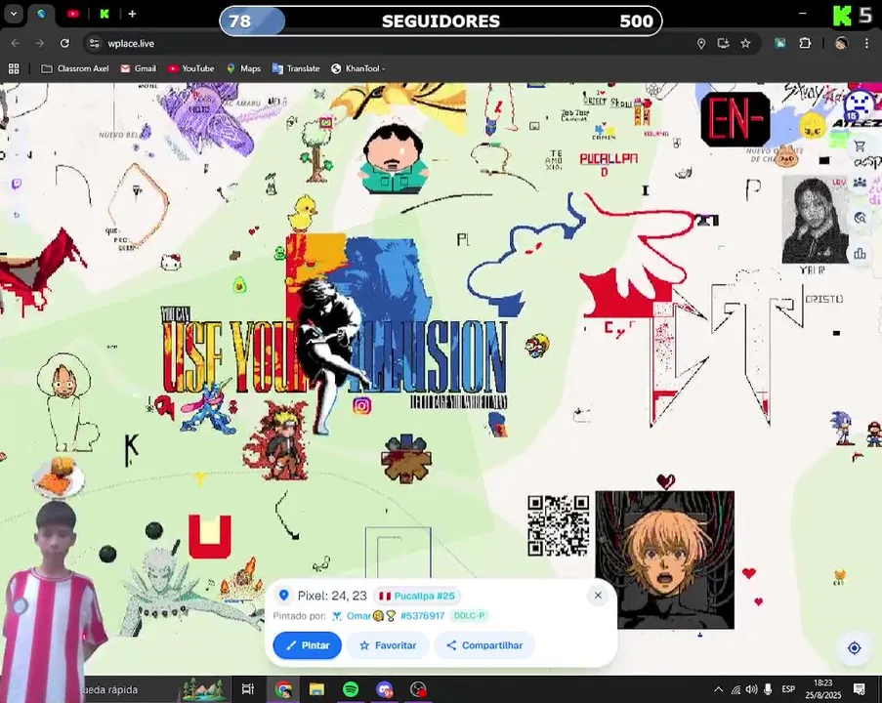Viewport: 882px width, 703px height.
Task: Open Chrome profile avatar
Action: pyautogui.click(x=842, y=43)
